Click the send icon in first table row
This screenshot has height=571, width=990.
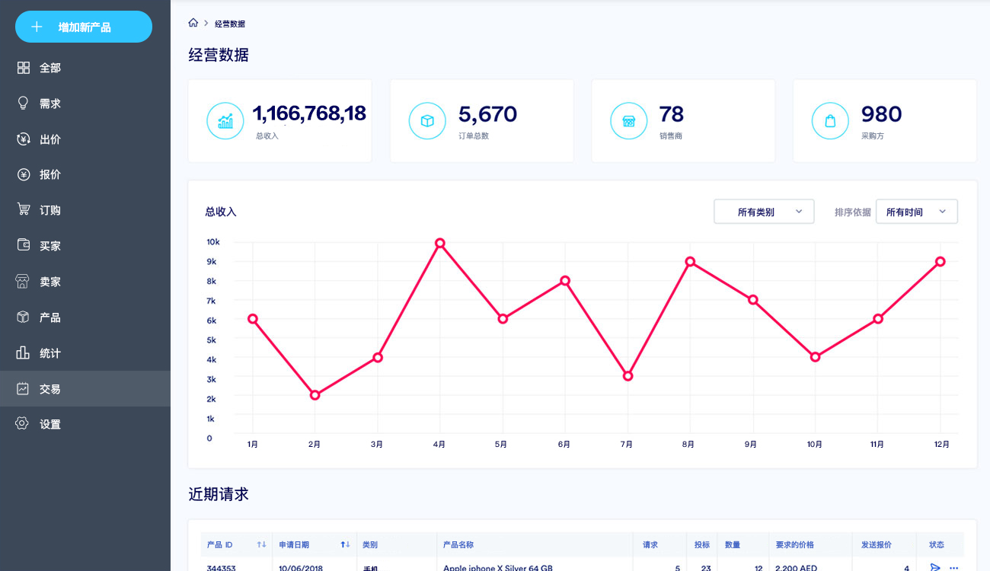tap(935, 566)
